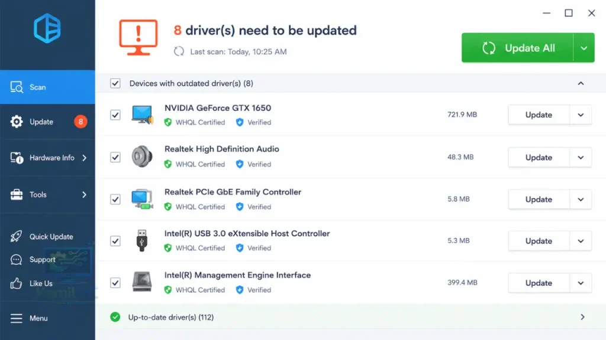Open the Tools sidebar item

pos(47,195)
